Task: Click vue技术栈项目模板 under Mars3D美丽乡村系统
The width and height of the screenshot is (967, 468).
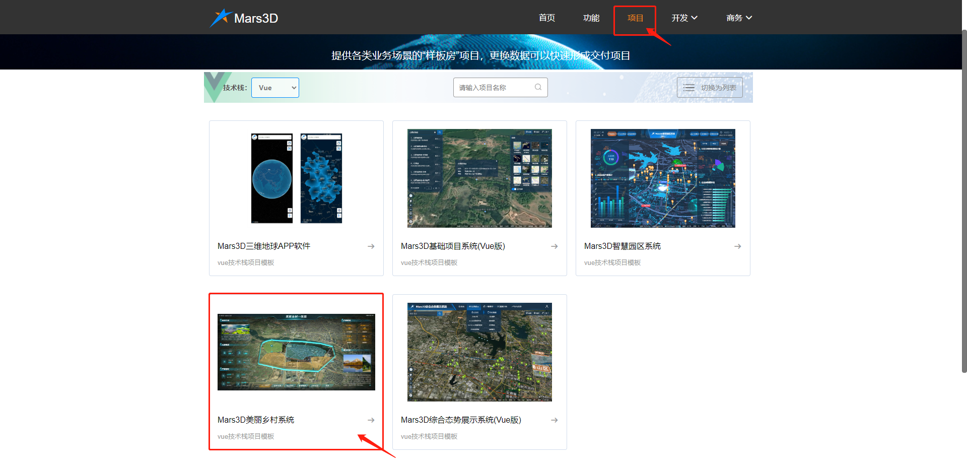Action: [246, 436]
